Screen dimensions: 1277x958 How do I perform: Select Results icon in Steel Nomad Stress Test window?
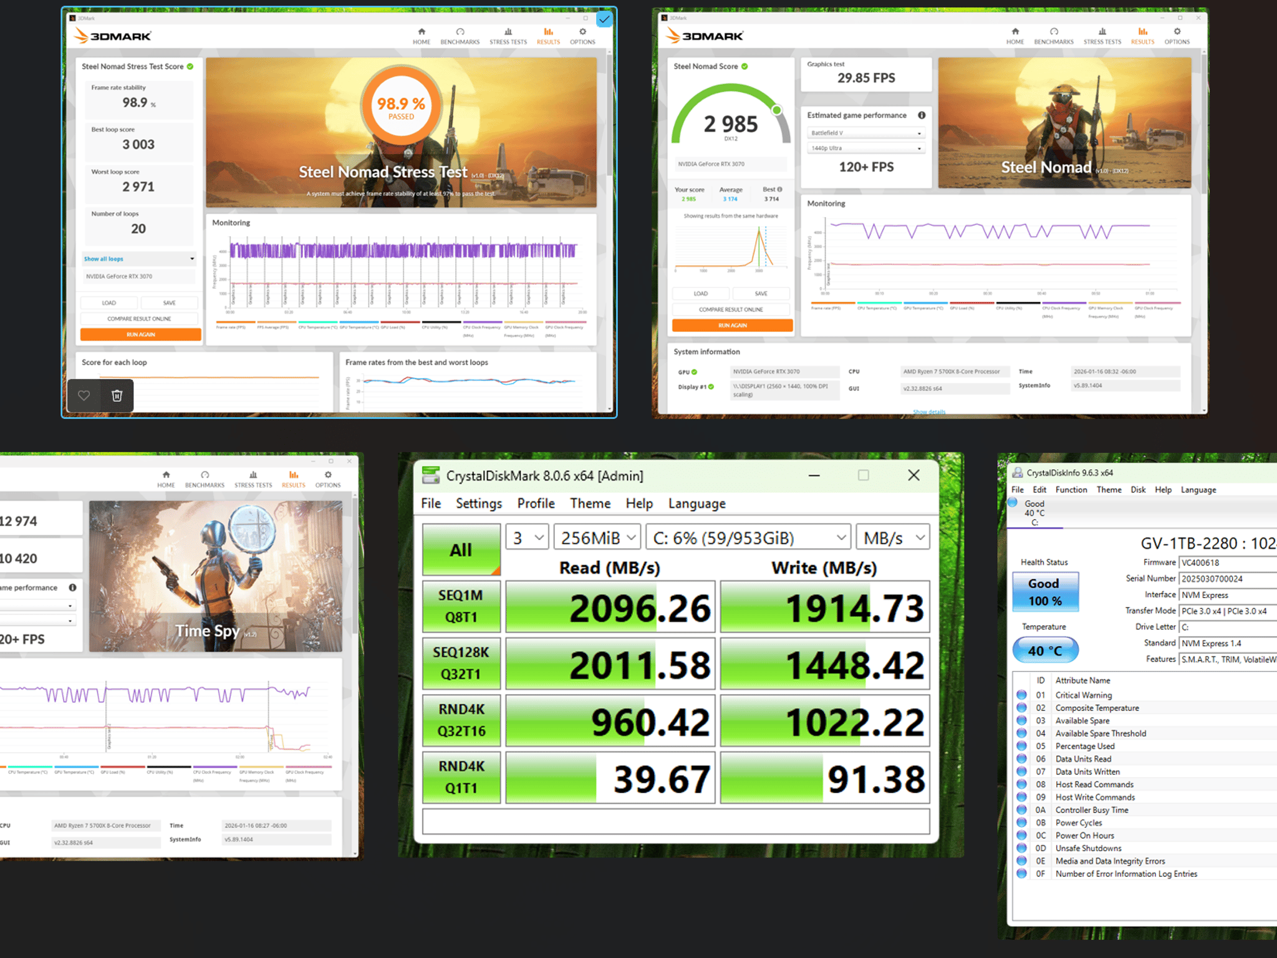548,32
